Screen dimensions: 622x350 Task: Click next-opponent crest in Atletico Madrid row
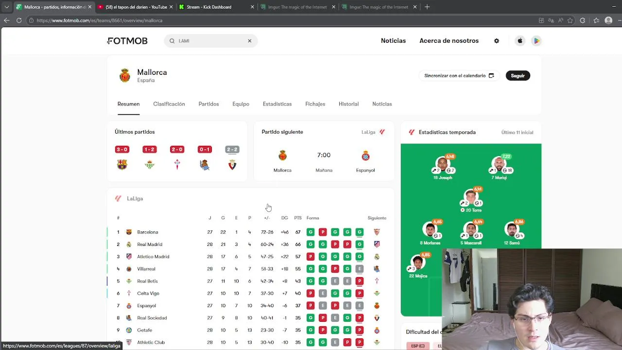[377, 257]
